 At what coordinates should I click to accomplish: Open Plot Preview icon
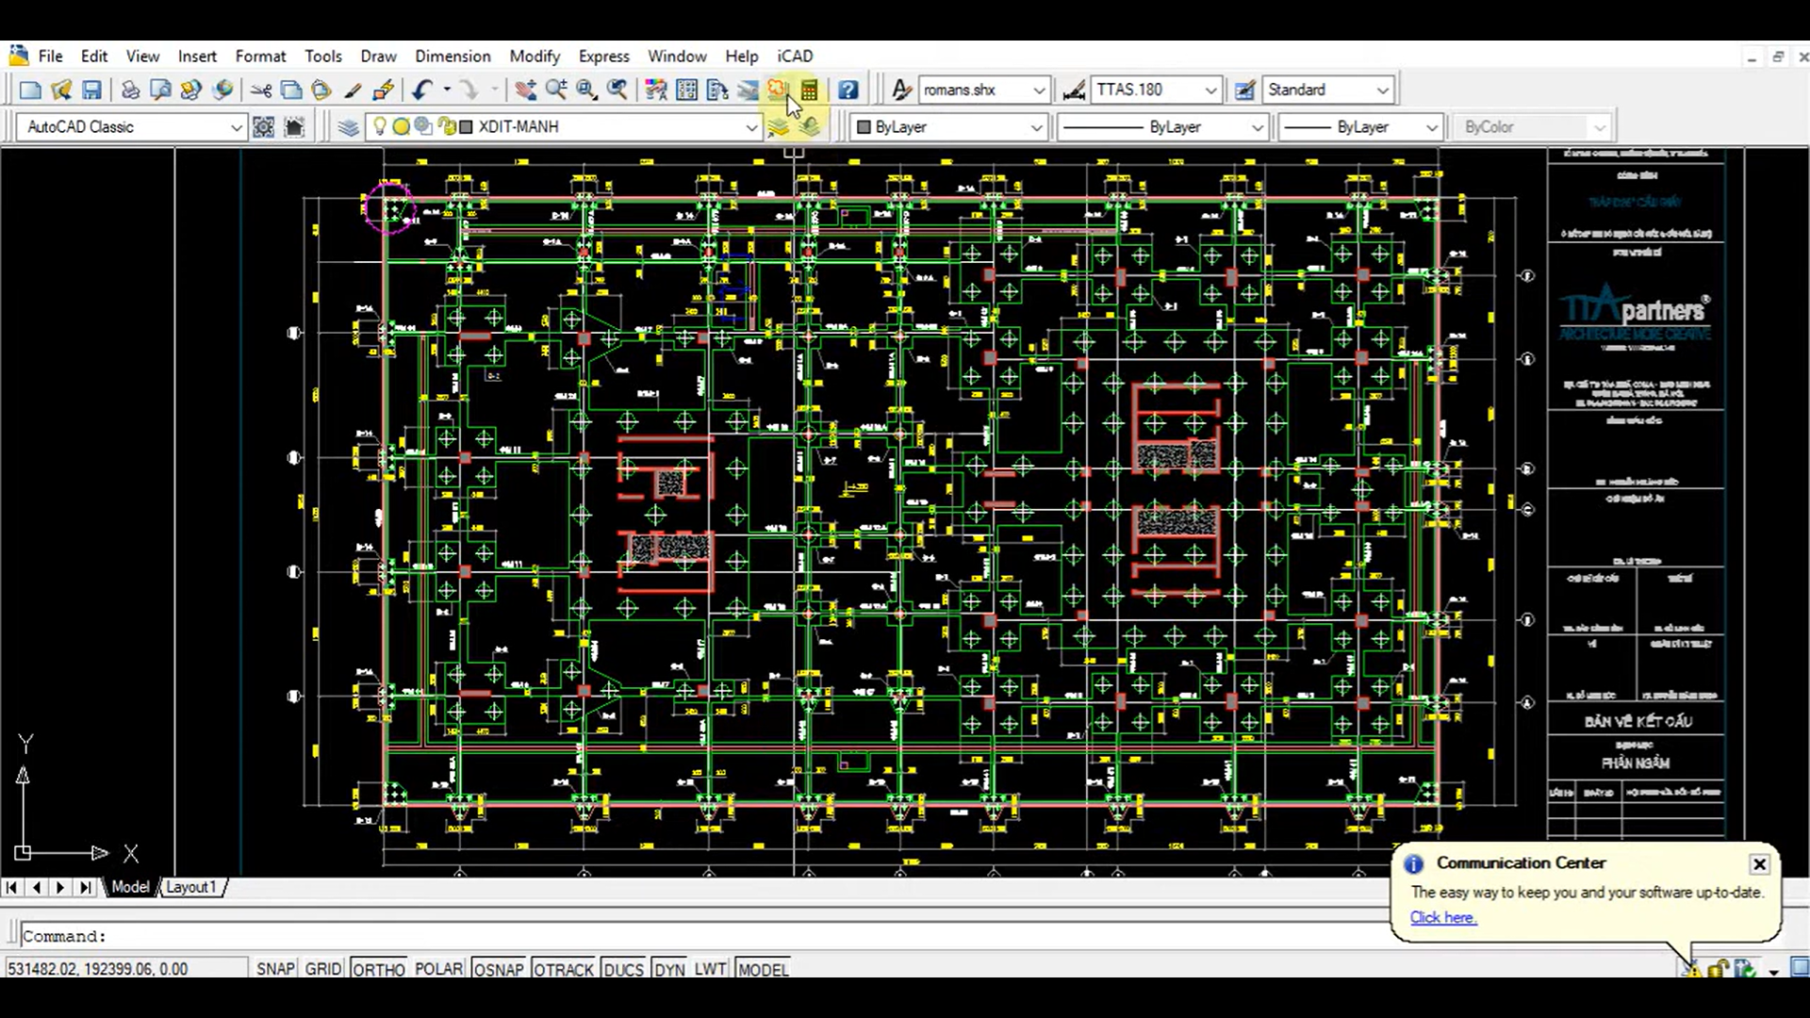pos(160,90)
